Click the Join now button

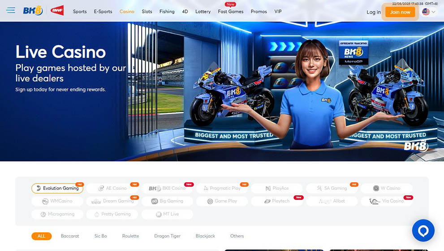coord(400,12)
